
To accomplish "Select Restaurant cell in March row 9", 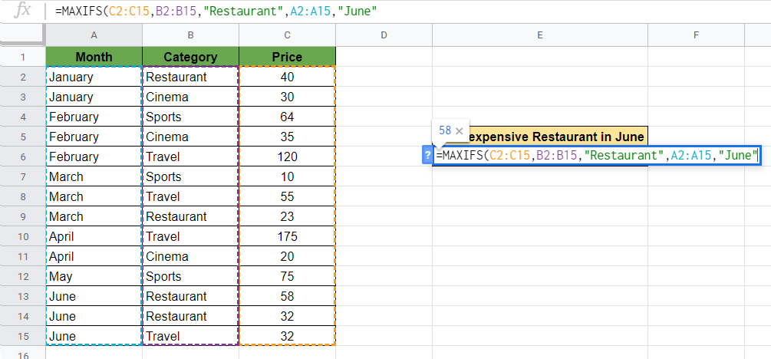I will [190, 217].
